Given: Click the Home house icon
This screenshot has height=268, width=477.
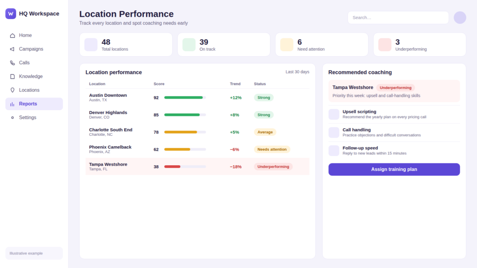Looking at the screenshot, I should pyautogui.click(x=13, y=35).
